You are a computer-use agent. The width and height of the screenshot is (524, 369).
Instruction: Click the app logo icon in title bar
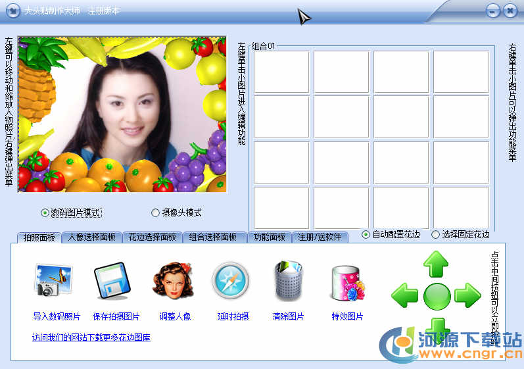click(x=13, y=11)
